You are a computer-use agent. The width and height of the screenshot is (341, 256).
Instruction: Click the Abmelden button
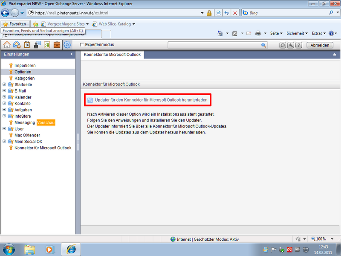tap(320, 45)
